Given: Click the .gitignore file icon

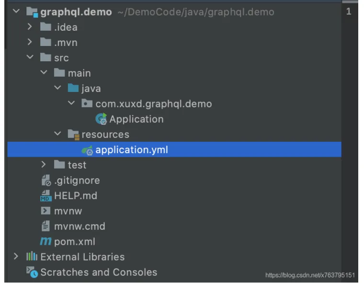Looking at the screenshot, I should point(46,181).
